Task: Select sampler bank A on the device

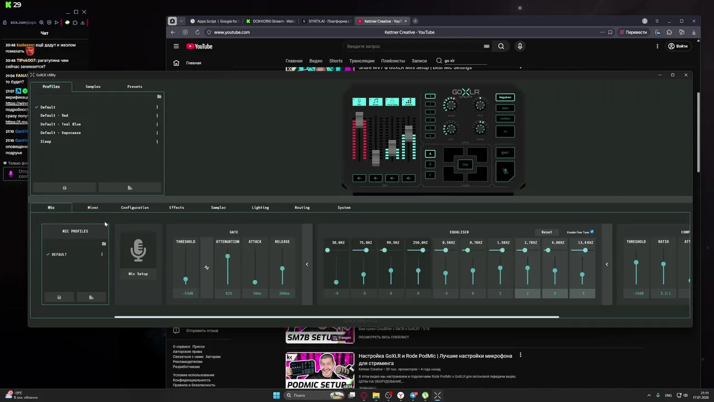Action: pyautogui.click(x=430, y=154)
